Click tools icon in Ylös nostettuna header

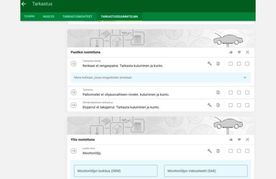(247, 140)
